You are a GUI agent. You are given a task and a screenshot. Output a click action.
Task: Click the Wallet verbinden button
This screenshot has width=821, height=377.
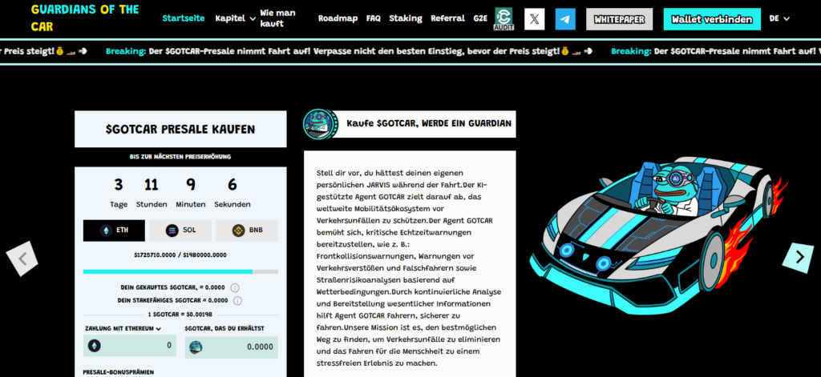712,19
